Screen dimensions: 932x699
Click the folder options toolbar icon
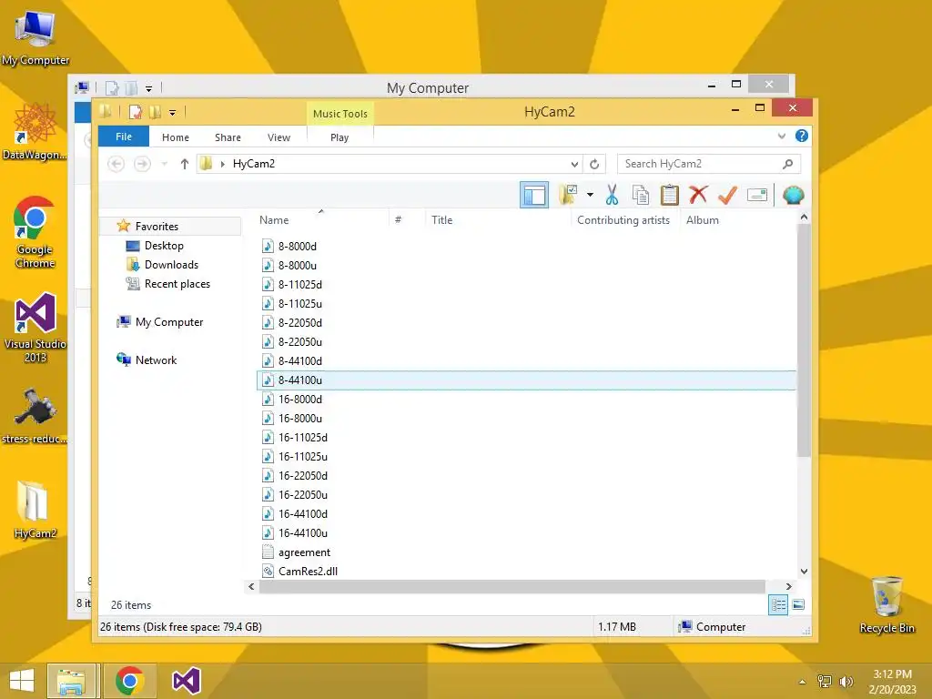pos(568,195)
